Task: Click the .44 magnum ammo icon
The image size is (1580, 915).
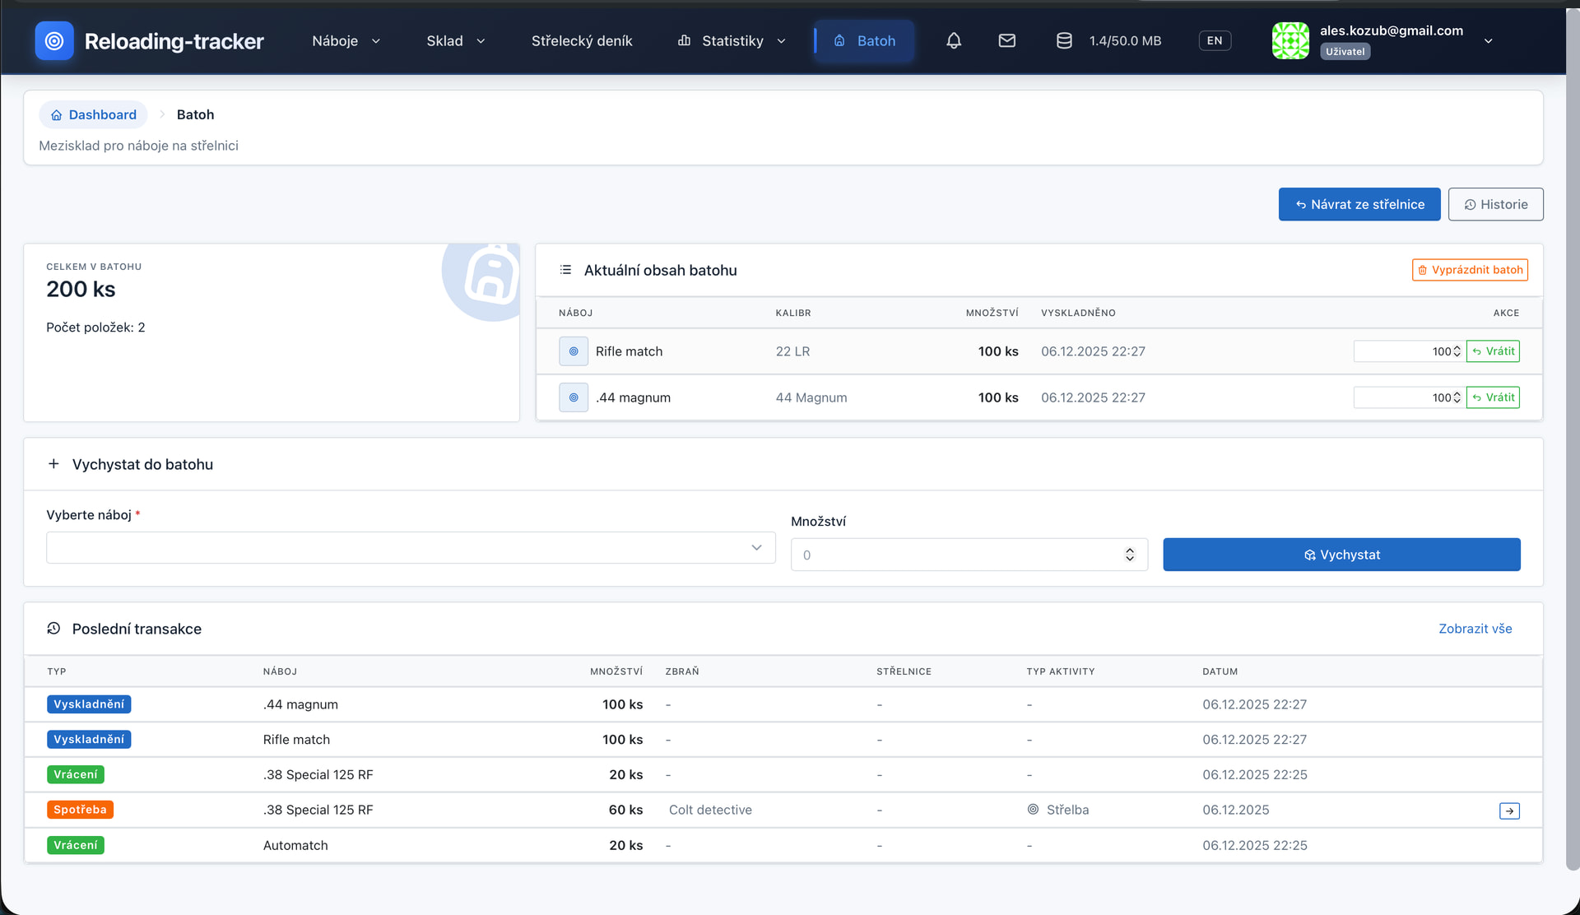Action: [x=574, y=397]
